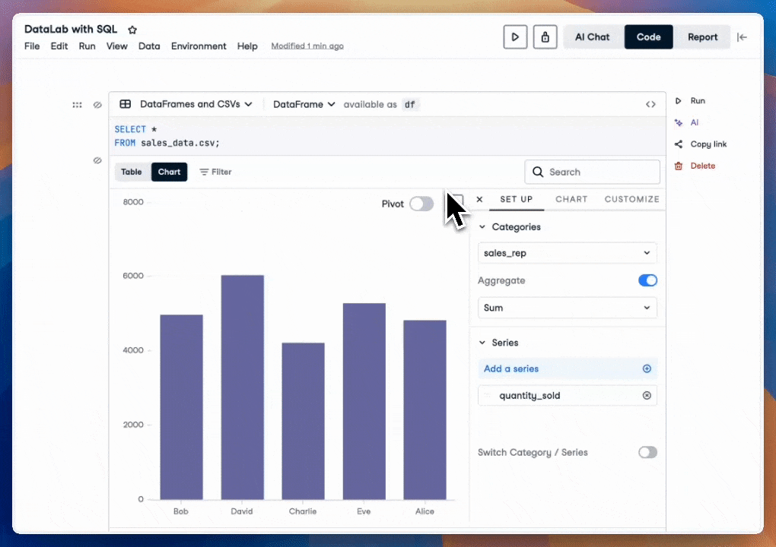Switch to the CHART tab
Viewport: 776px width, 547px height.
(571, 199)
